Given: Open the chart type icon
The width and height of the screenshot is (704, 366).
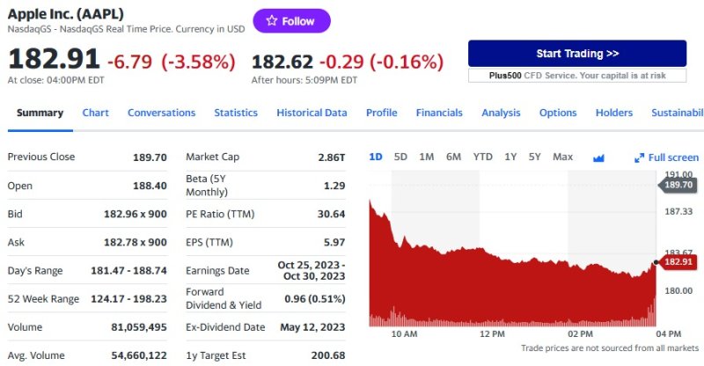Looking at the screenshot, I should click(x=599, y=157).
